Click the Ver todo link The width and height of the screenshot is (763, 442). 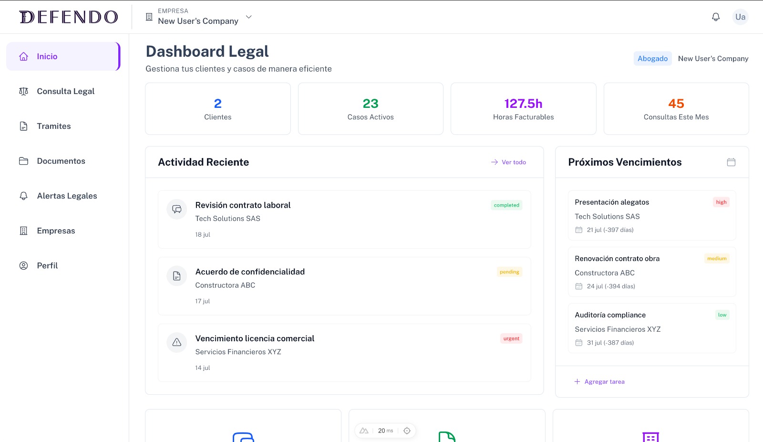pyautogui.click(x=508, y=162)
